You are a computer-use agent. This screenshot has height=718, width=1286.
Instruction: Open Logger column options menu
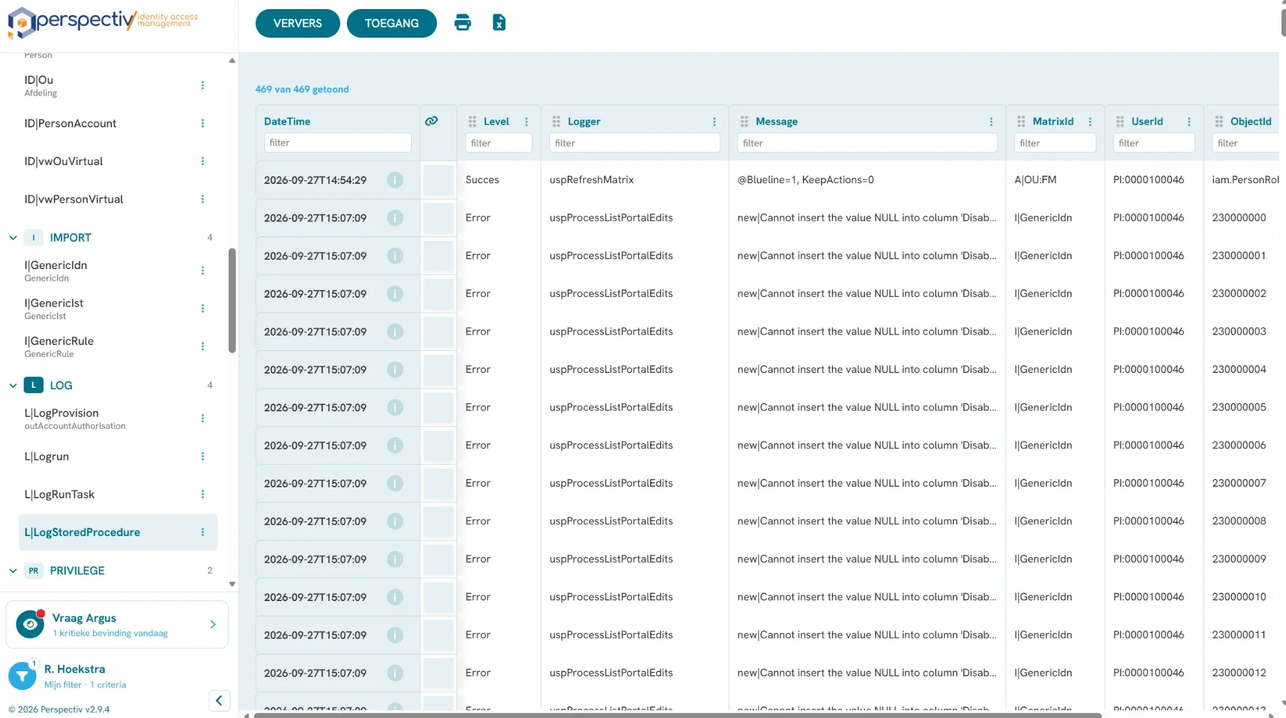pyautogui.click(x=714, y=122)
